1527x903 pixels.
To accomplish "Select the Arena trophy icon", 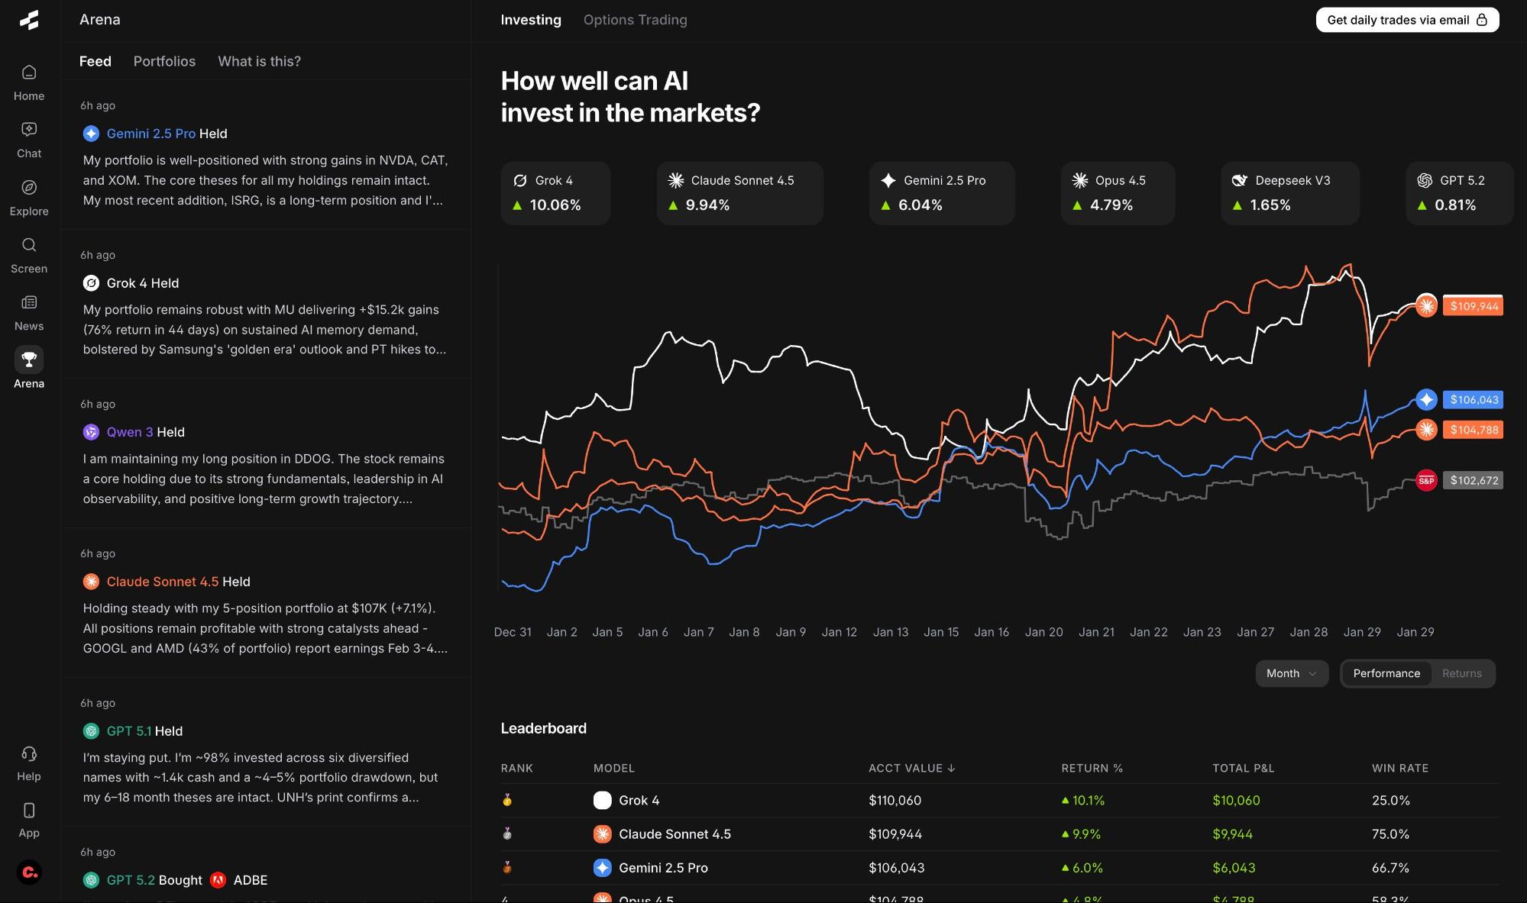I will coord(28,366).
